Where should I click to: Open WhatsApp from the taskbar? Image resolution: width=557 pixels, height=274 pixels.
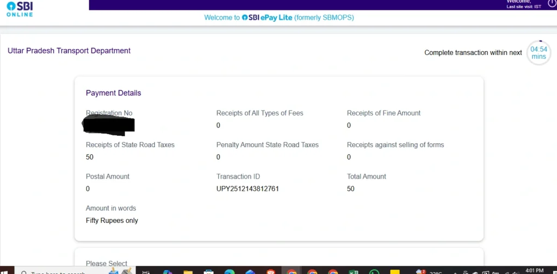(x=374, y=271)
